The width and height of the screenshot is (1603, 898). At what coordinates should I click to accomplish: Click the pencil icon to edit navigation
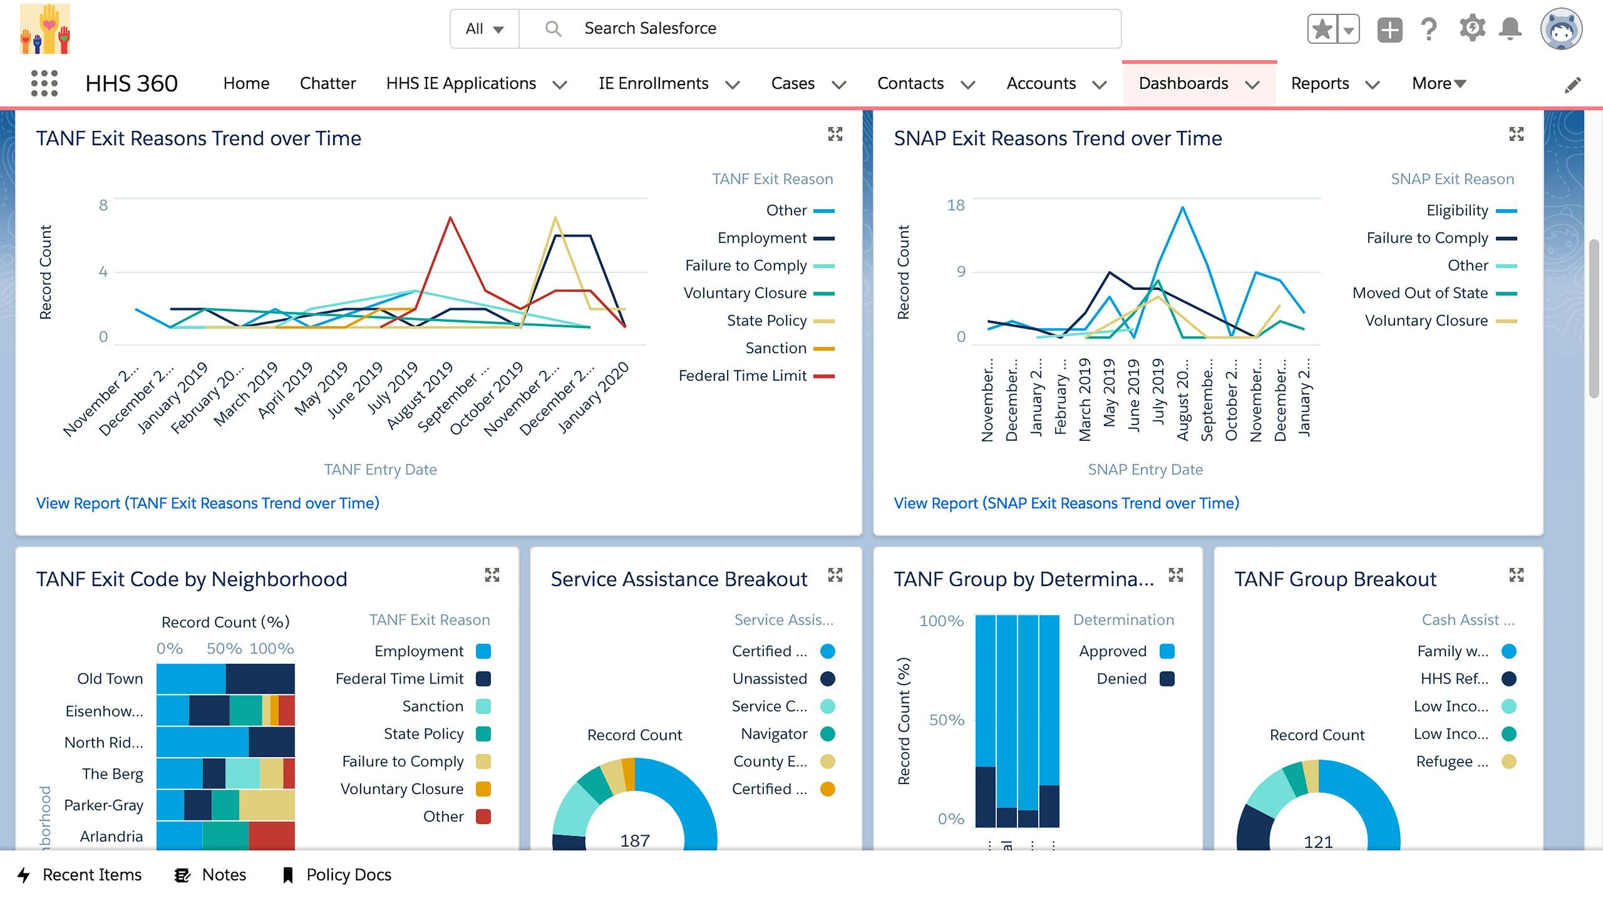pos(1572,85)
